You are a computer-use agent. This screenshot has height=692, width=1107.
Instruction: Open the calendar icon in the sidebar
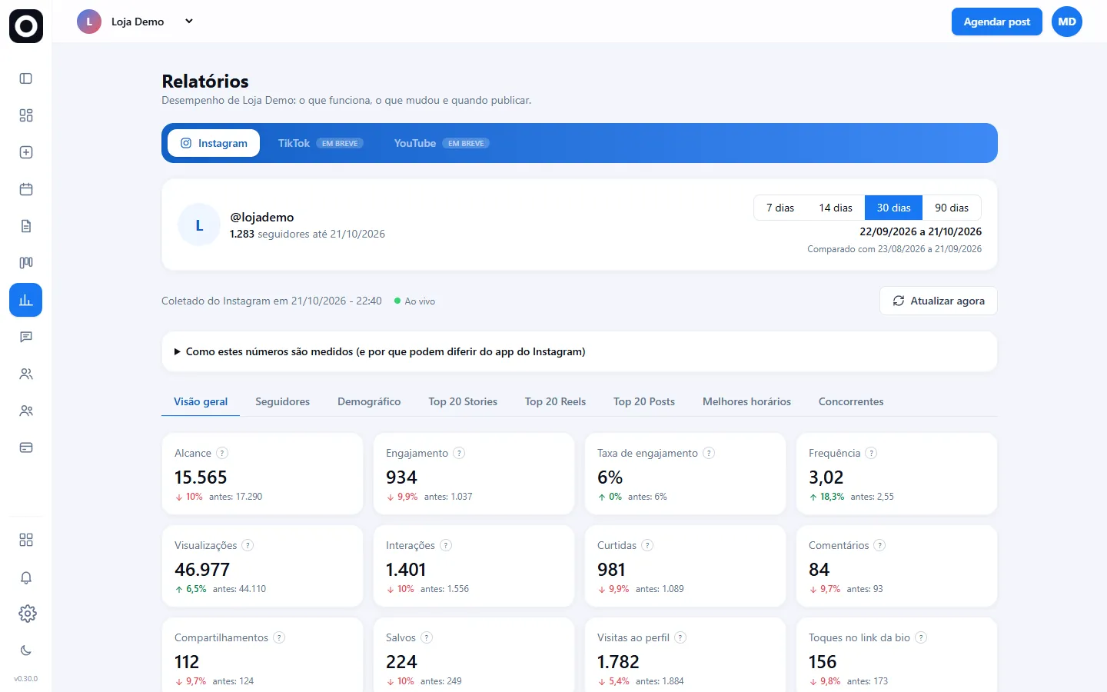coord(26,189)
